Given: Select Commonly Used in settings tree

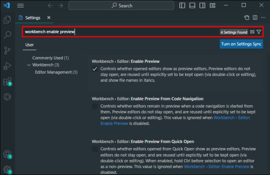Looking at the screenshot, I should [x=50, y=58].
